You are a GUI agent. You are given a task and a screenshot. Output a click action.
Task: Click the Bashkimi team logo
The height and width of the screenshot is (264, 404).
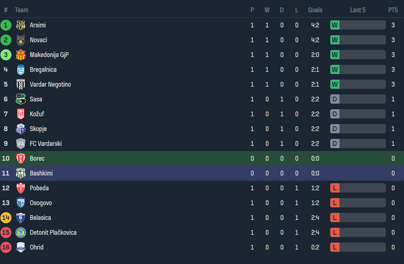click(x=21, y=173)
